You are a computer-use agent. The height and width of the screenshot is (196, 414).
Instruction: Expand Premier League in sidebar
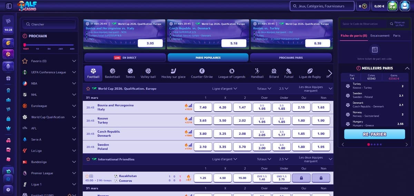(74, 173)
